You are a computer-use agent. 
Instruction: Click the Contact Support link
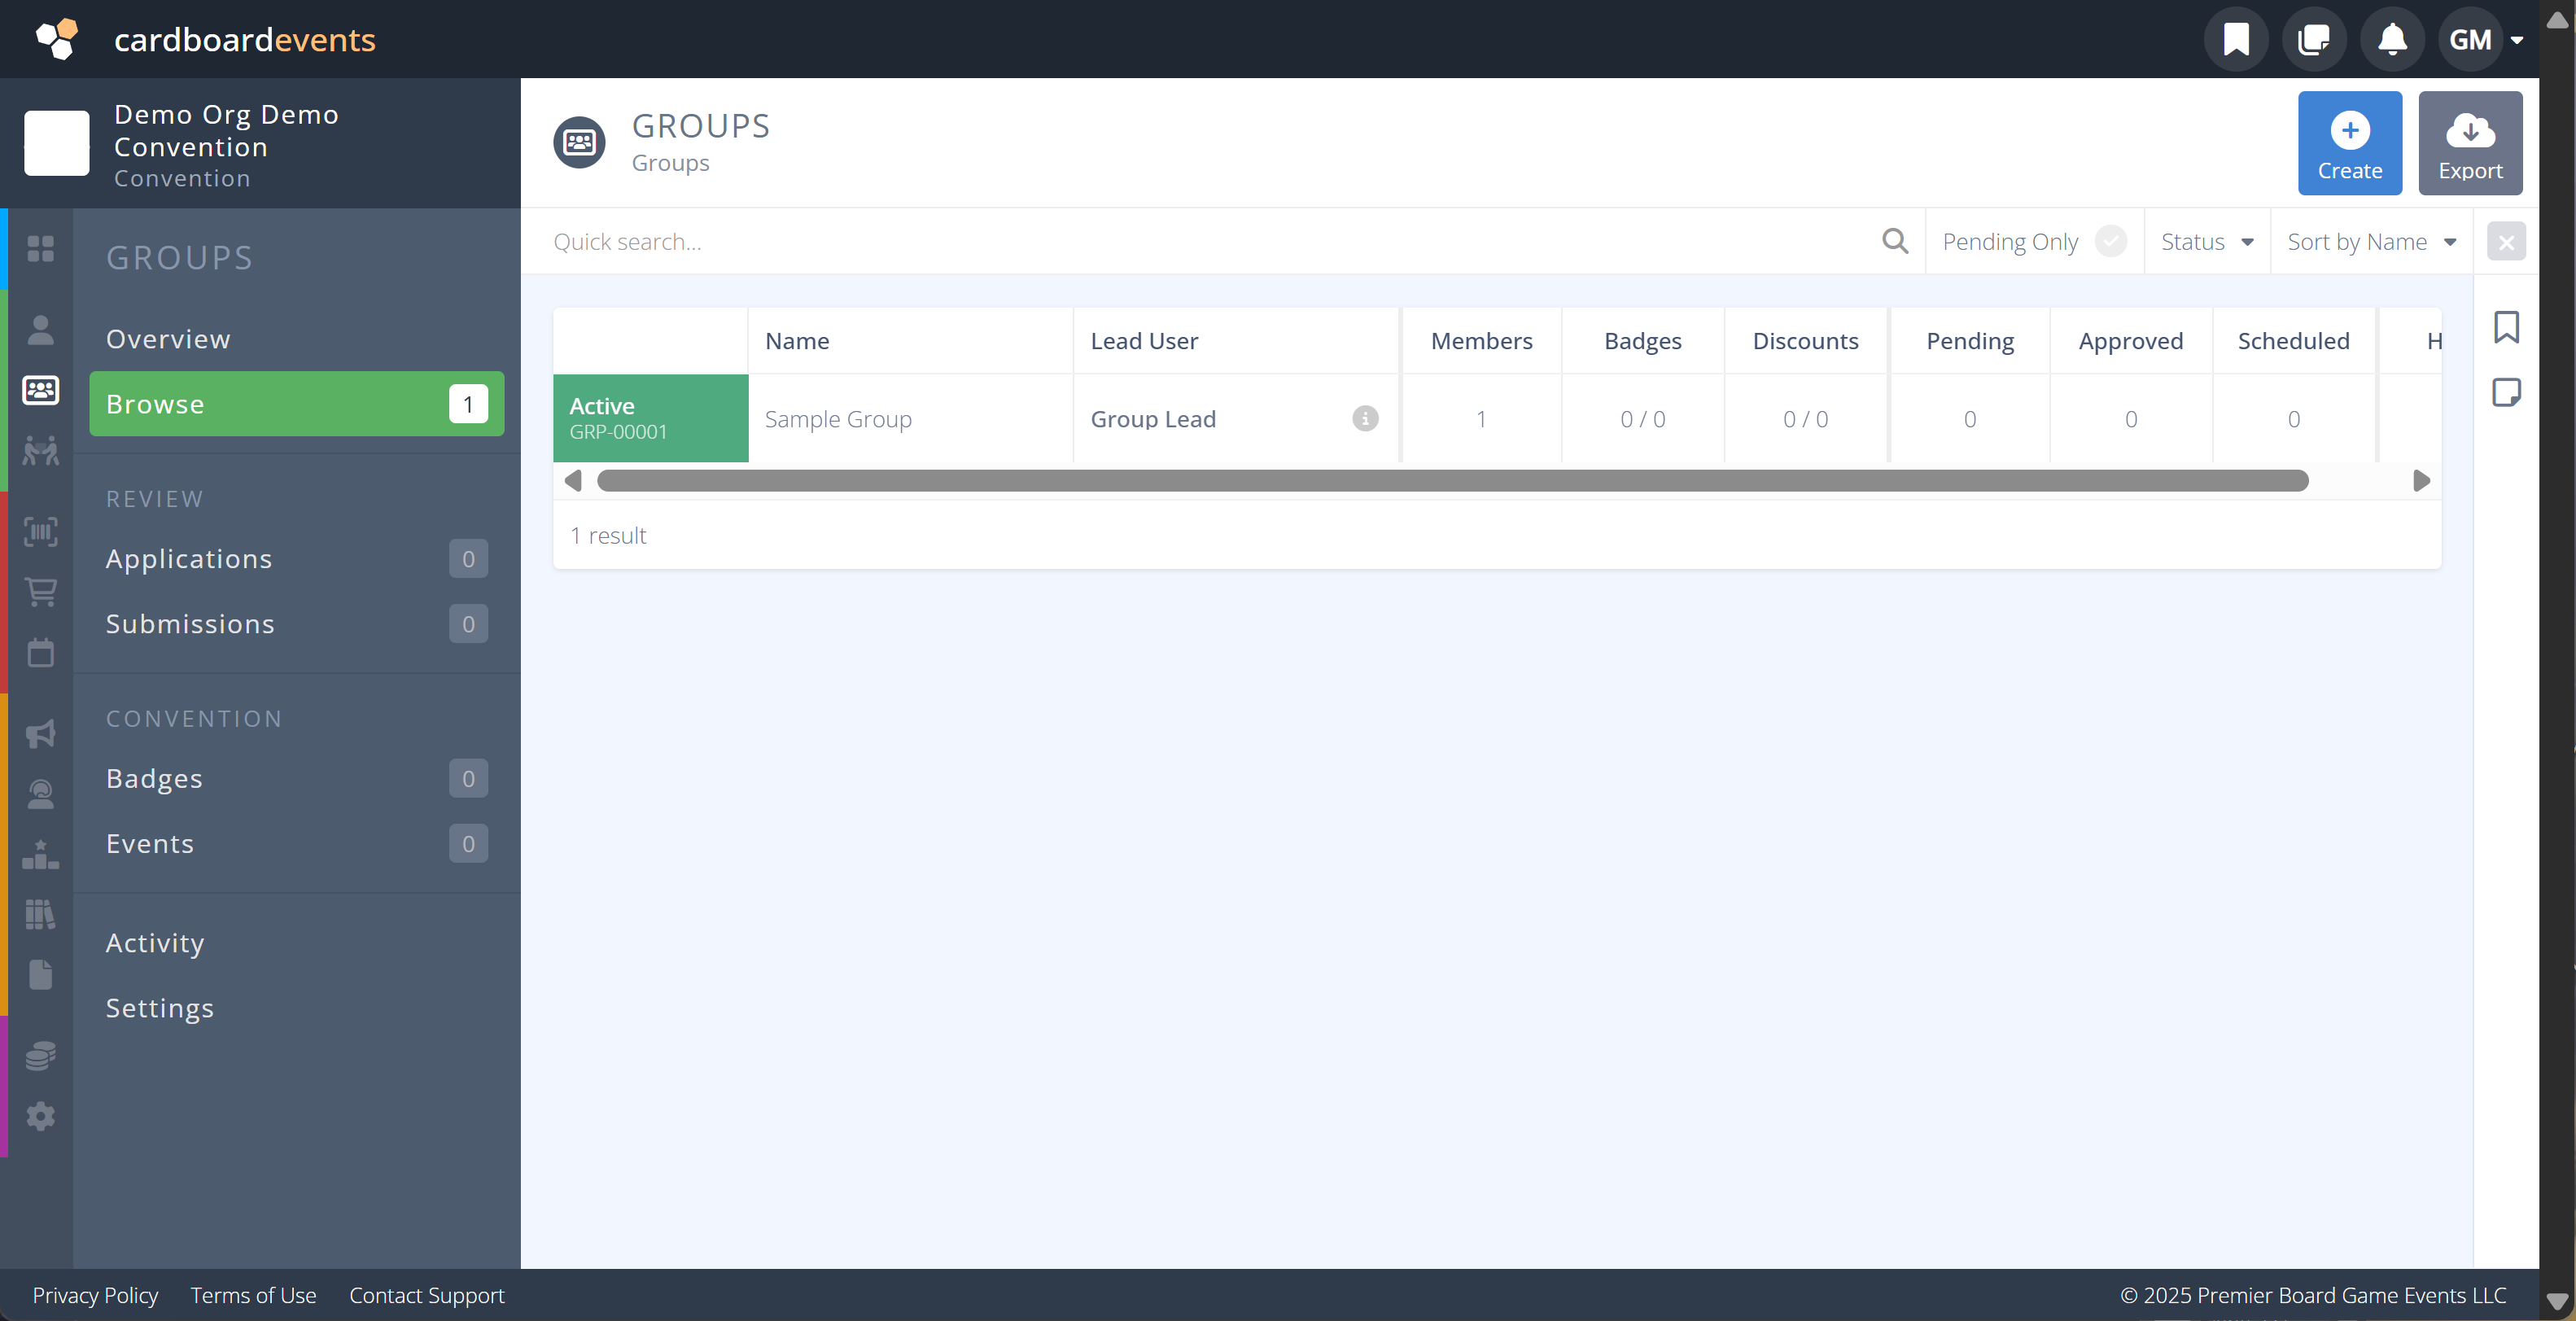[x=426, y=1295]
